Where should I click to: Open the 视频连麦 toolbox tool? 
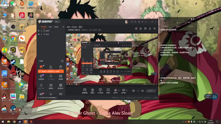coord(41,77)
